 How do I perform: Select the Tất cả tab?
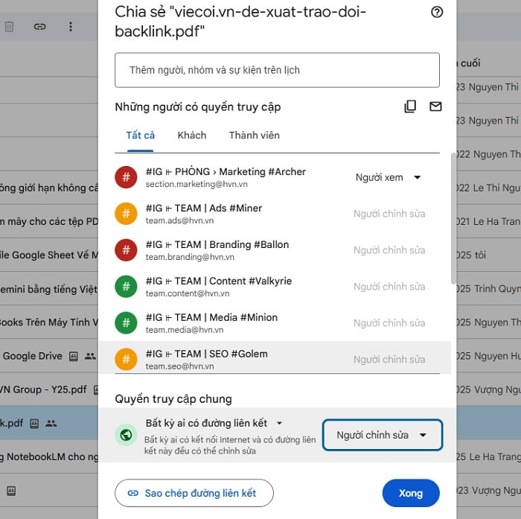(141, 136)
